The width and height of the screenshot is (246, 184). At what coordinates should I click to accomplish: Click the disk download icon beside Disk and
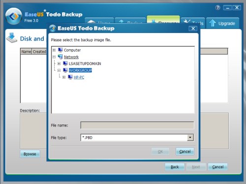12,38
